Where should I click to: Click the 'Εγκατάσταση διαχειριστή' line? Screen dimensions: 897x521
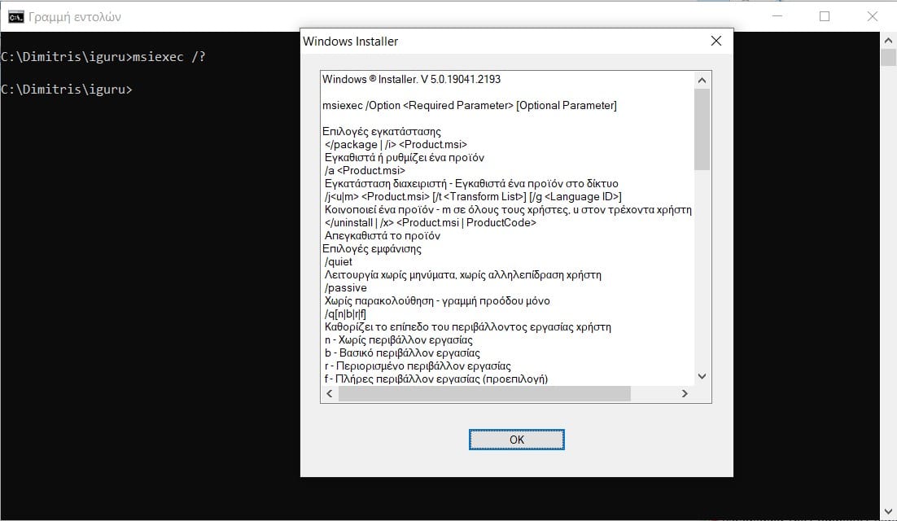coord(471,184)
